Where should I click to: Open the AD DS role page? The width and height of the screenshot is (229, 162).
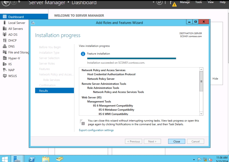tap(13, 34)
